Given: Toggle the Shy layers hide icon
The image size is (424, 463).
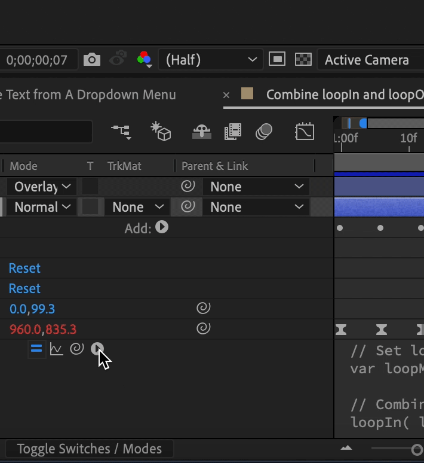Looking at the screenshot, I should coord(202,132).
